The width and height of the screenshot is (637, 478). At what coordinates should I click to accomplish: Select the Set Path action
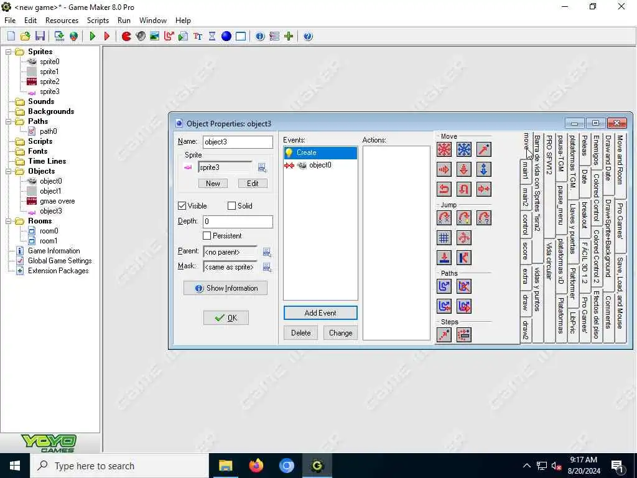click(x=444, y=286)
